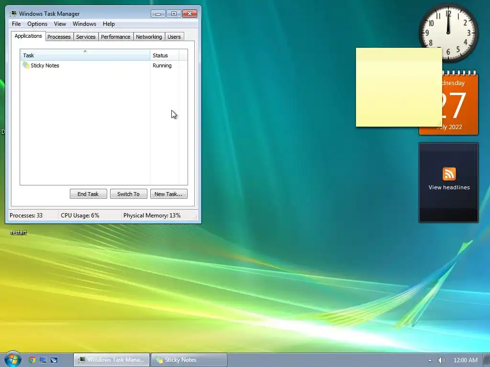490x367 pixels.
Task: Show hidden tray icons arrow
Action: coord(430,360)
